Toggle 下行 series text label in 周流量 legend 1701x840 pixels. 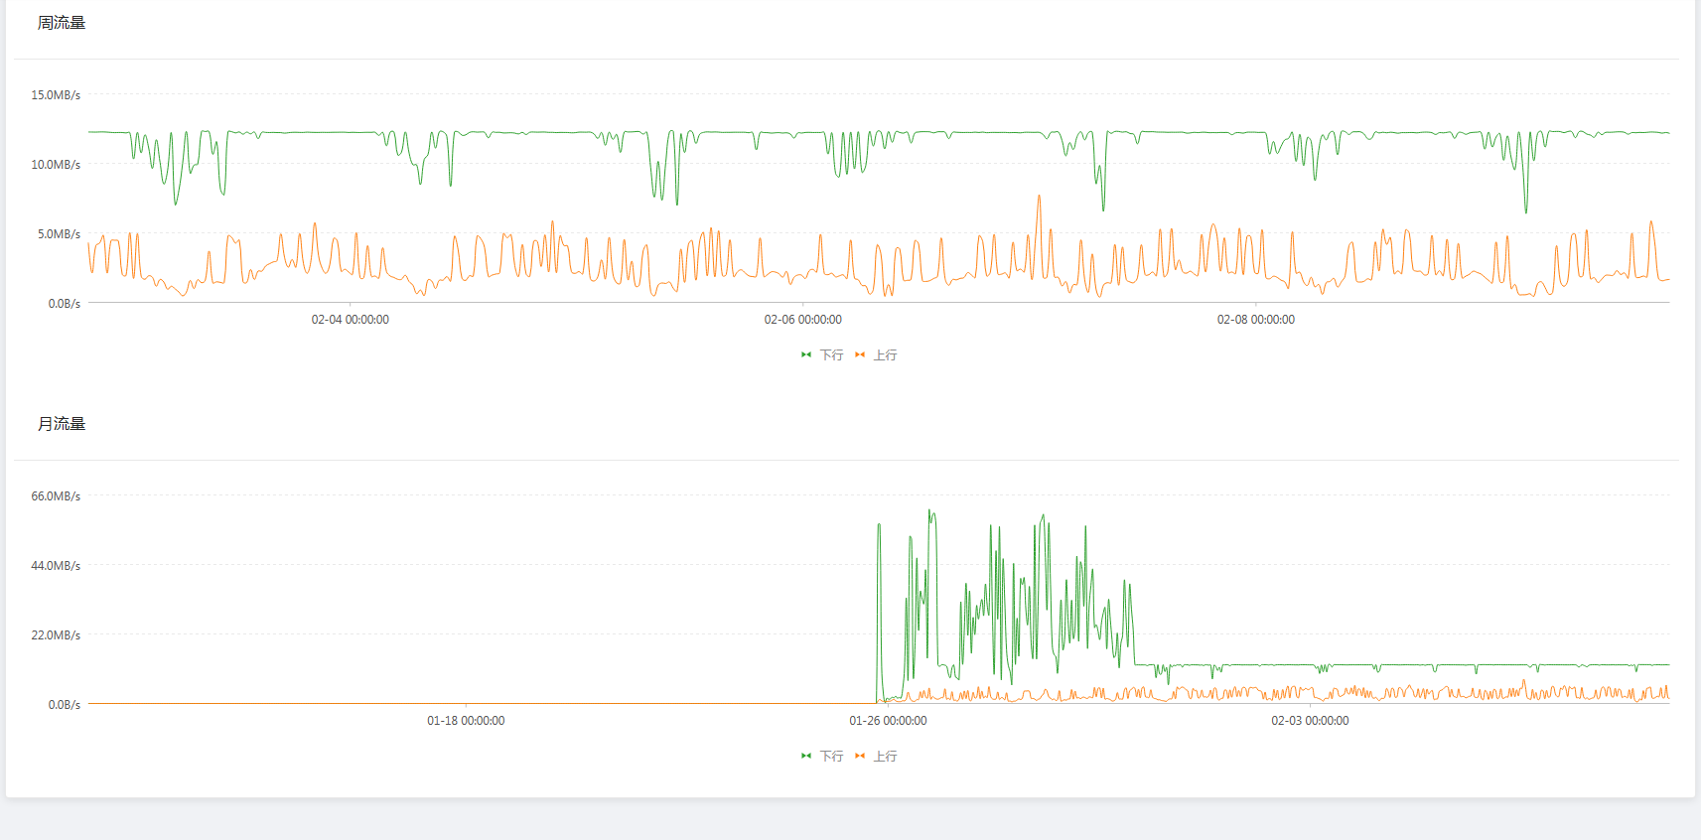831,355
